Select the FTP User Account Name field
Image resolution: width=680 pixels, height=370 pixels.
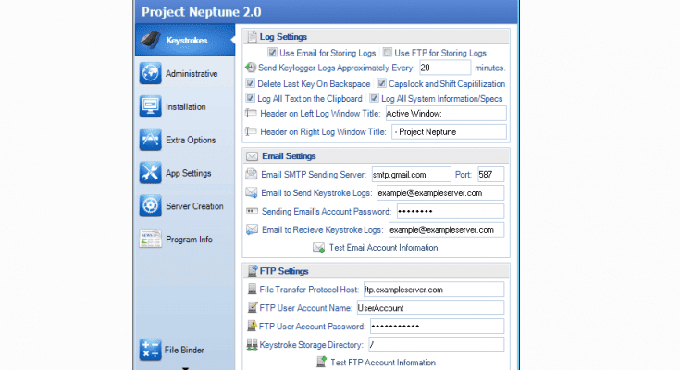434,307
